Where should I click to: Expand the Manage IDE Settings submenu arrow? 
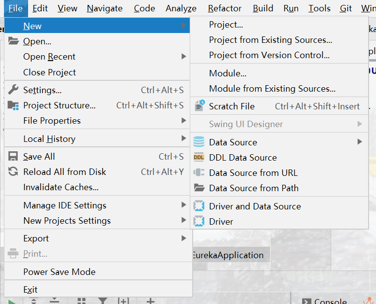pyautogui.click(x=184, y=205)
